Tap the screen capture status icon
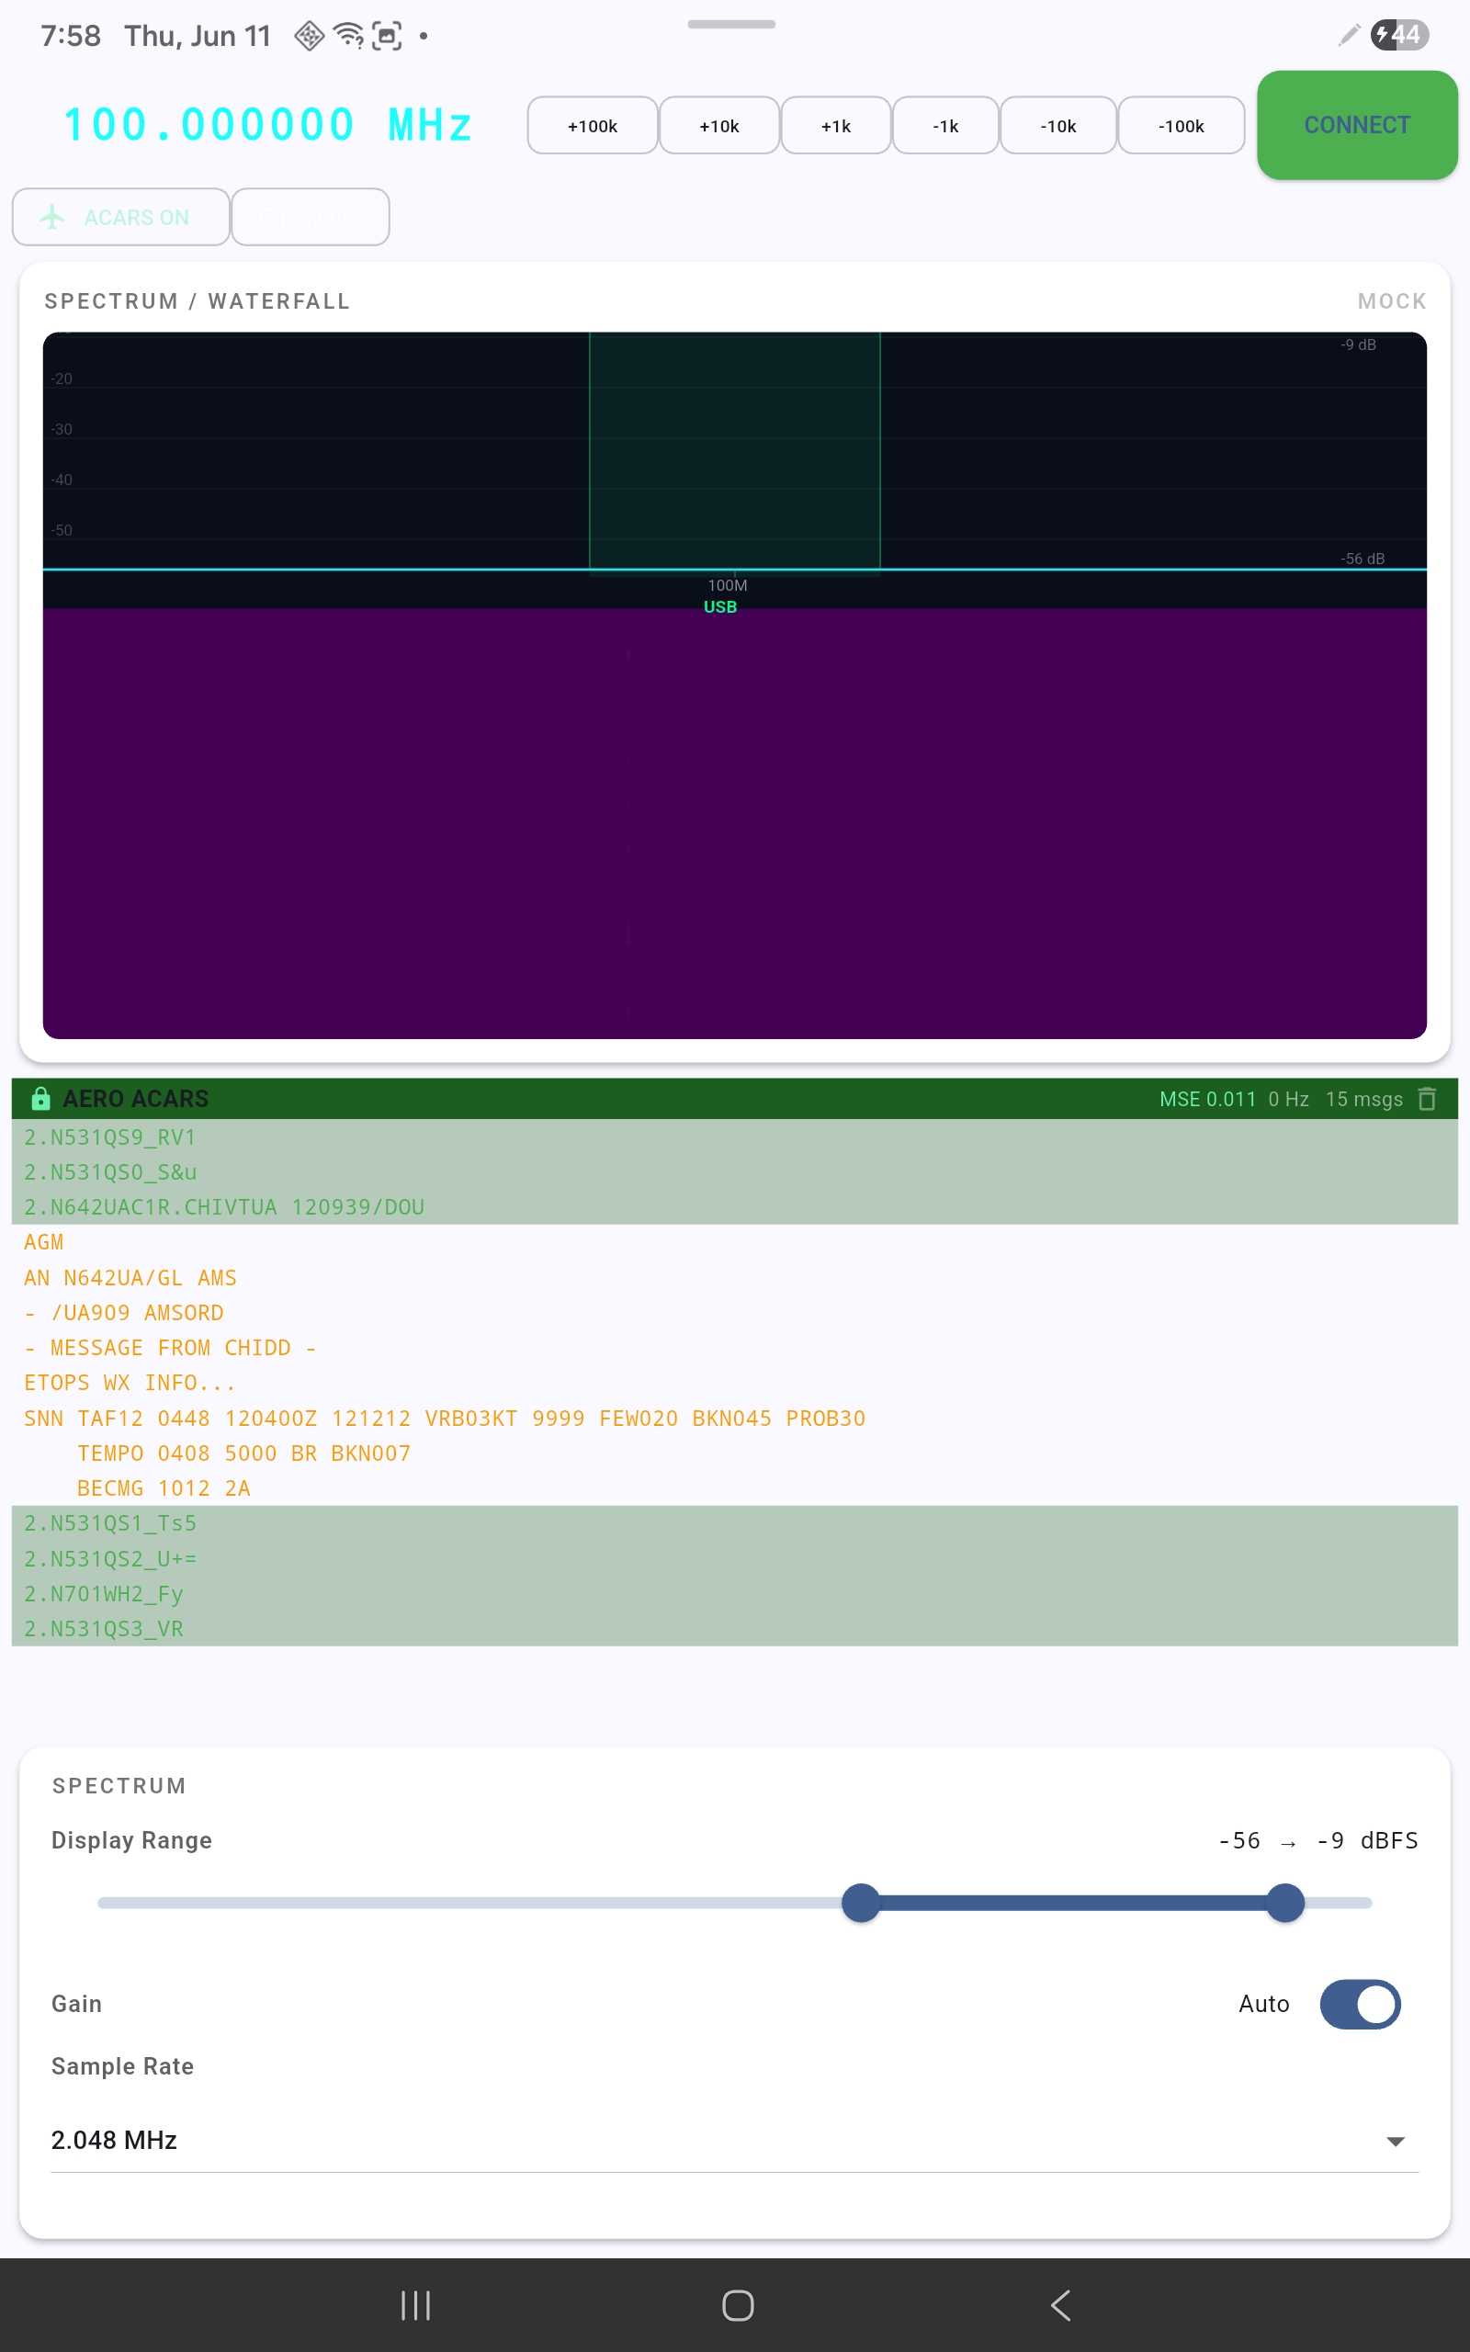This screenshot has width=1470, height=2352. (x=387, y=36)
